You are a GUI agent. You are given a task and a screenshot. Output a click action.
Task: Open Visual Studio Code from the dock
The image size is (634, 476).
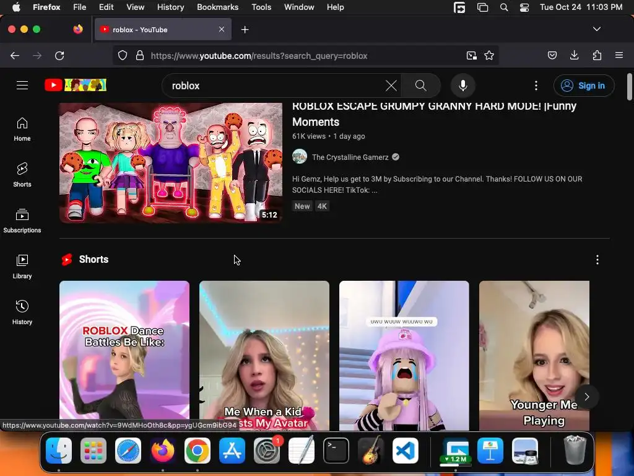coord(406,451)
